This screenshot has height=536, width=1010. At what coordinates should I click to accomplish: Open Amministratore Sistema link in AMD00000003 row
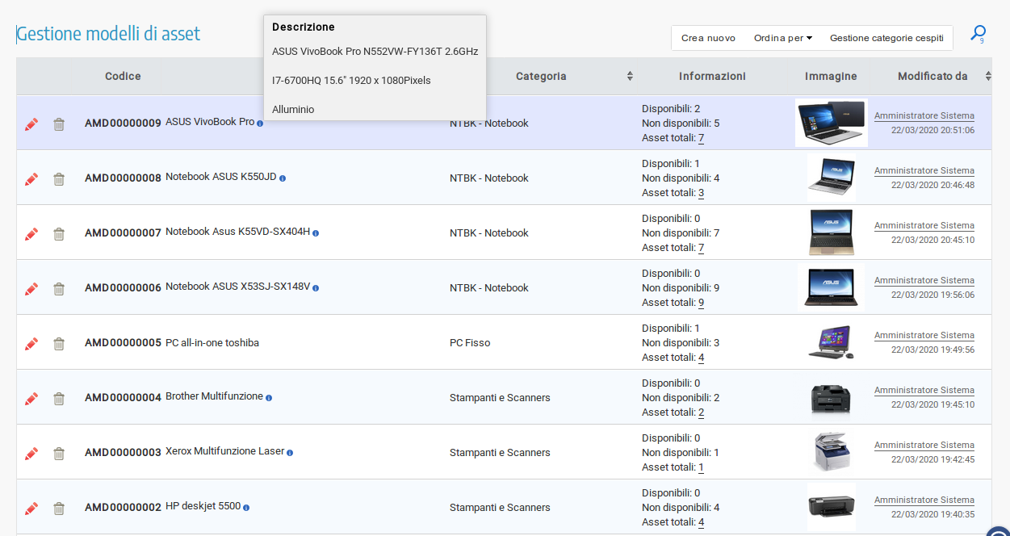pos(924,445)
